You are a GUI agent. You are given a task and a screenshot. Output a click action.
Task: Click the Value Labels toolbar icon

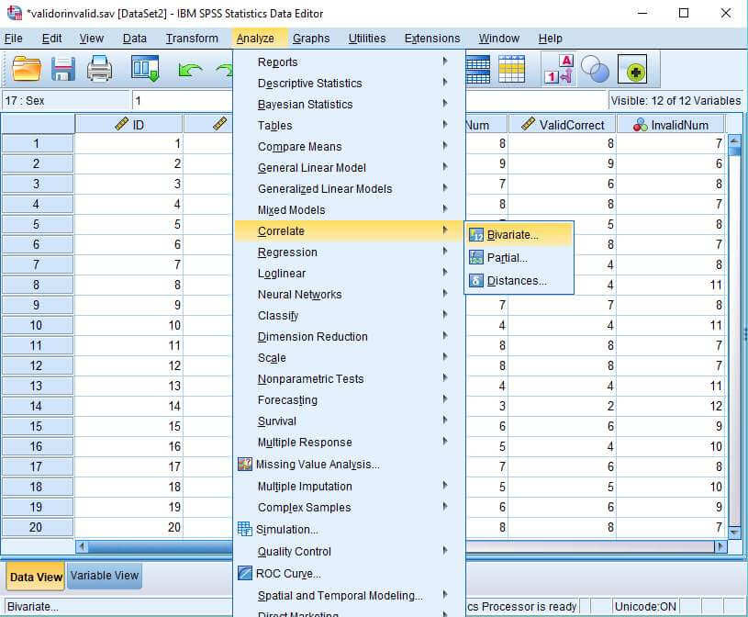(558, 69)
